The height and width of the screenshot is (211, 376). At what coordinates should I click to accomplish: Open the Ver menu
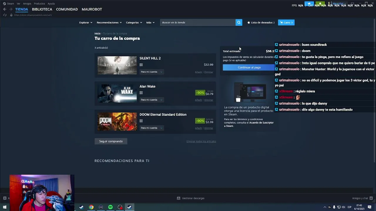[x=19, y=4]
